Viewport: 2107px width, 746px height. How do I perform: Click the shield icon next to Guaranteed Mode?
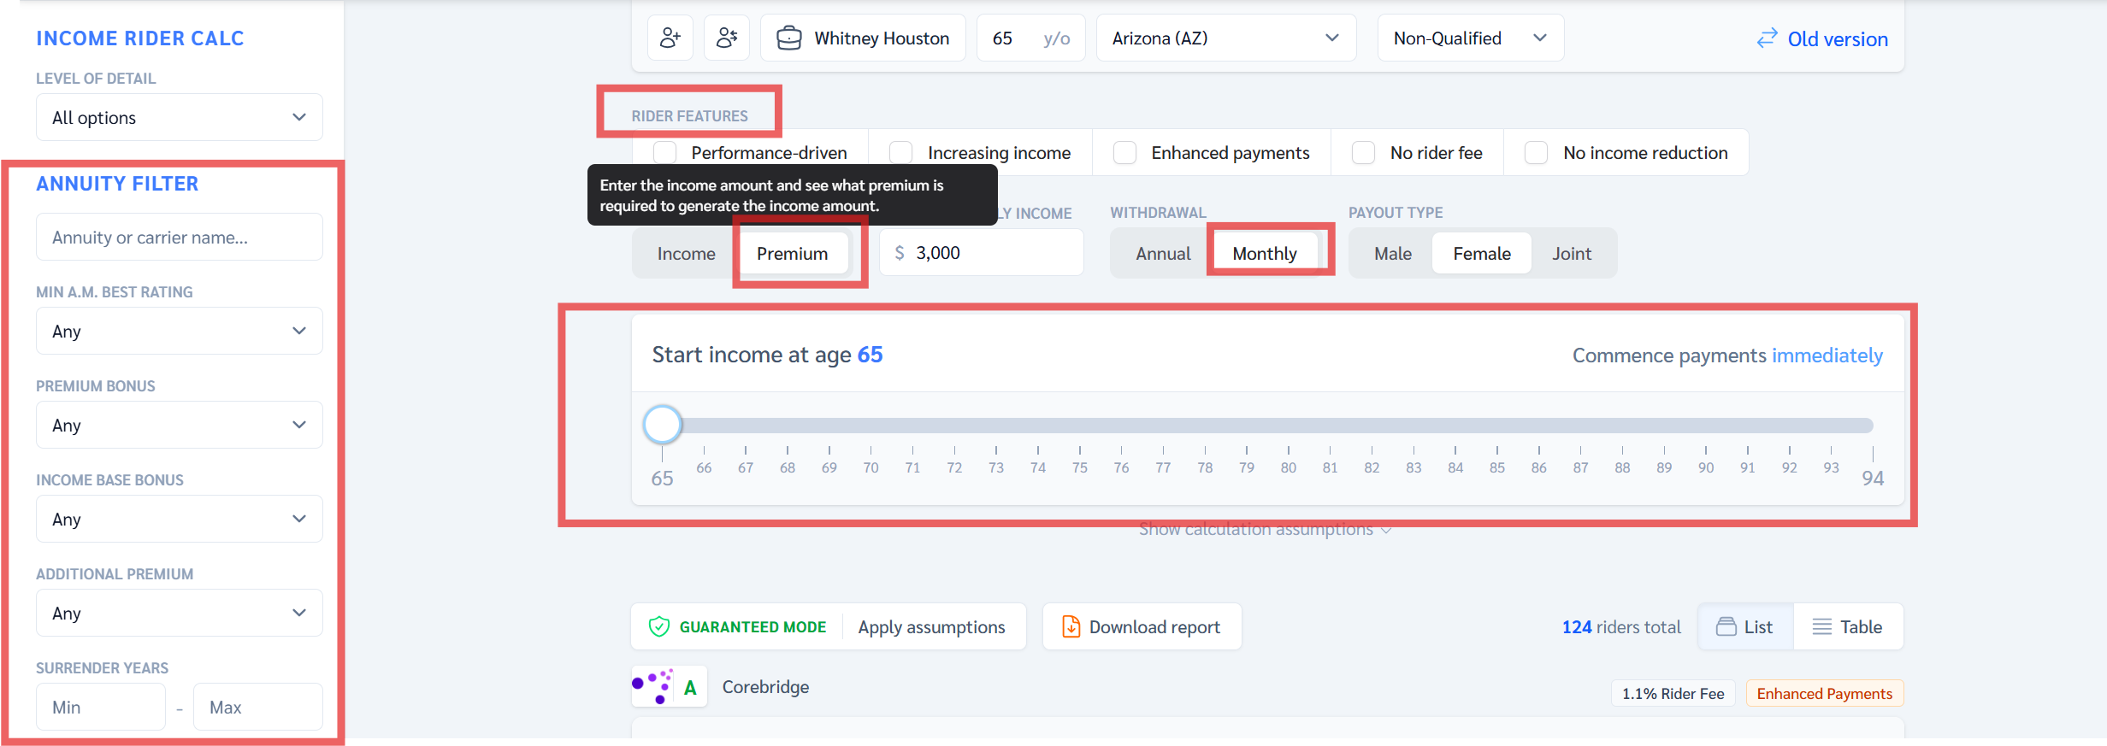658,626
